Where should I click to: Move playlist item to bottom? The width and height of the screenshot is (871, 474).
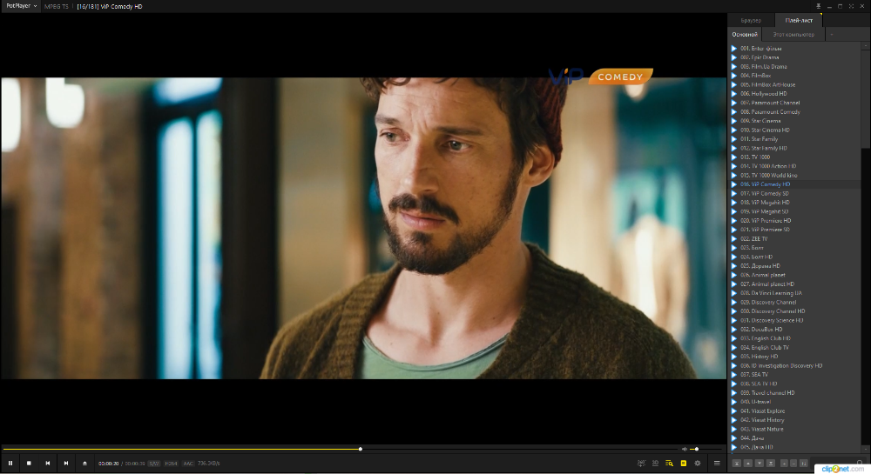[x=771, y=463]
